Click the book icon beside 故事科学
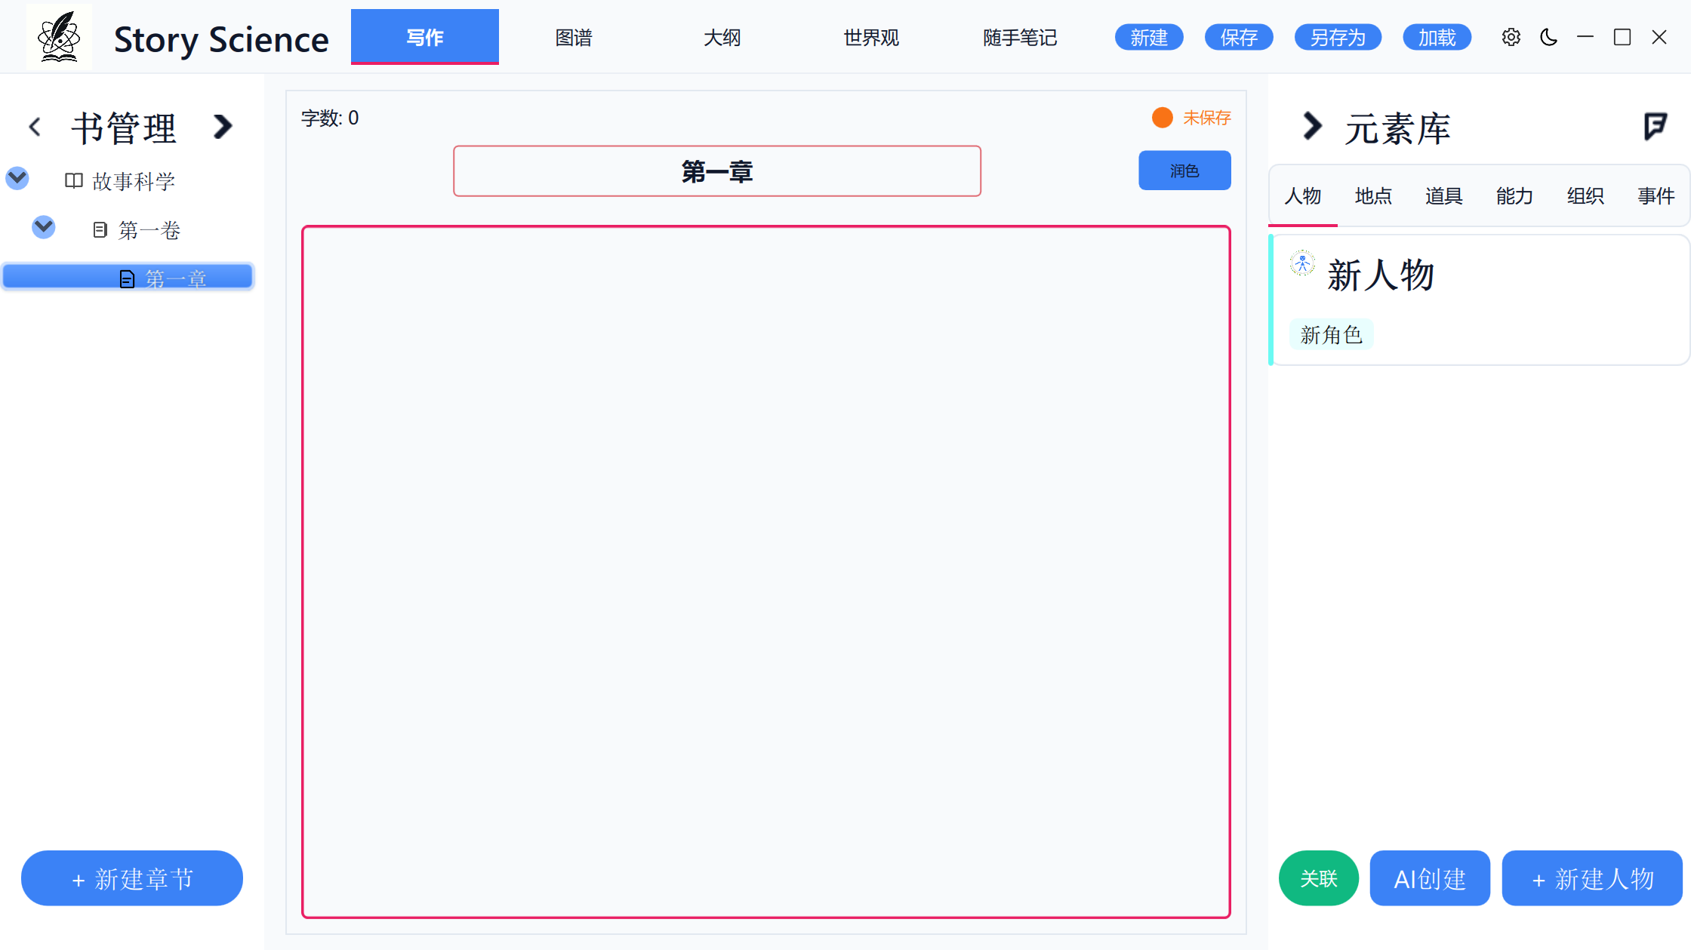 pyautogui.click(x=73, y=181)
